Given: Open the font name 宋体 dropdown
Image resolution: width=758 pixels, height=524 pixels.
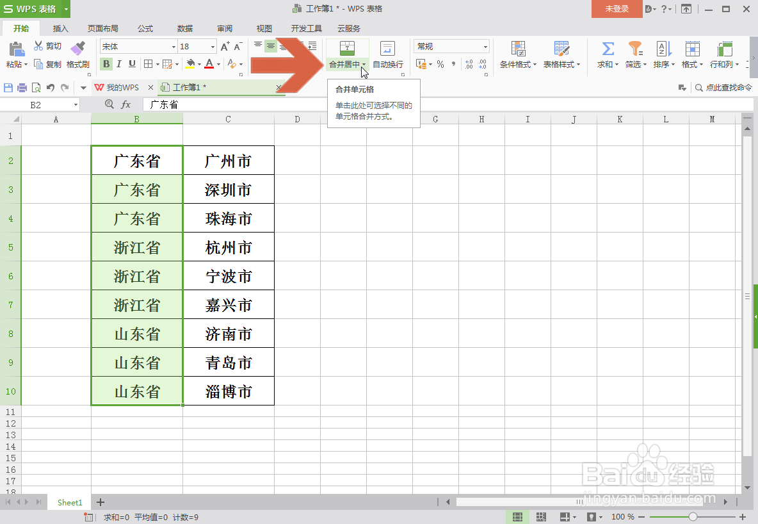Looking at the screenshot, I should pyautogui.click(x=173, y=47).
